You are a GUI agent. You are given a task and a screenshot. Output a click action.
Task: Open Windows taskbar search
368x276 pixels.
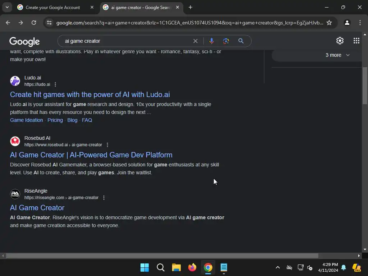(x=161, y=267)
